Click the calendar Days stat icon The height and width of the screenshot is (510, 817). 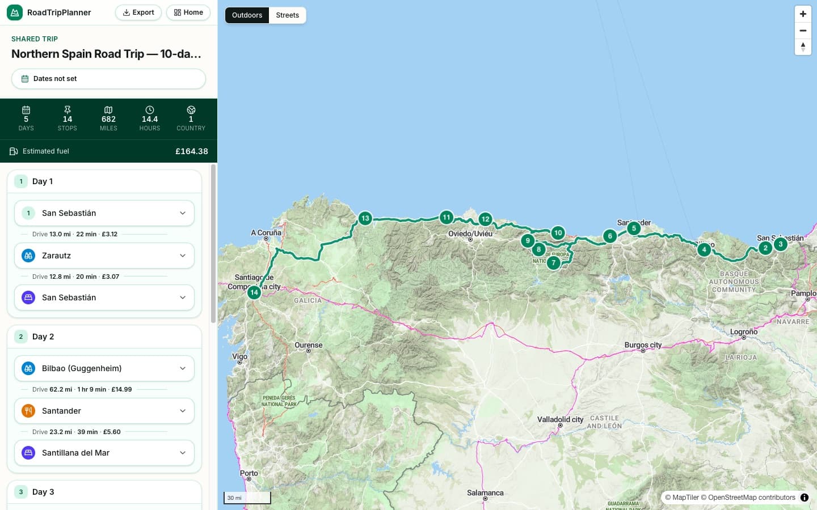coord(26,110)
